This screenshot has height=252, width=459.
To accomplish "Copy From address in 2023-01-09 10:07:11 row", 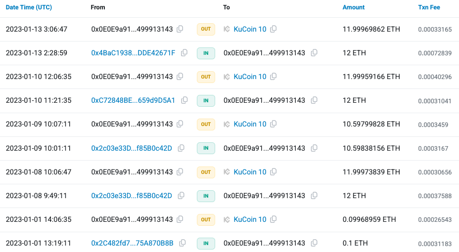I will (180, 124).
